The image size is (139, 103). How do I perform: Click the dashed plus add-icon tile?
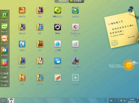75,78
